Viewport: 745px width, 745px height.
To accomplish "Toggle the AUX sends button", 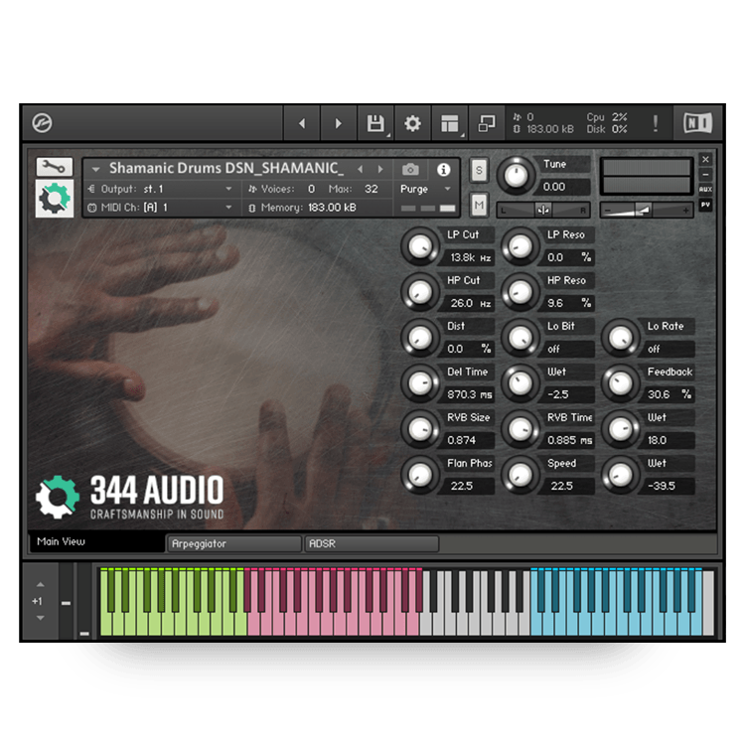I will (705, 190).
